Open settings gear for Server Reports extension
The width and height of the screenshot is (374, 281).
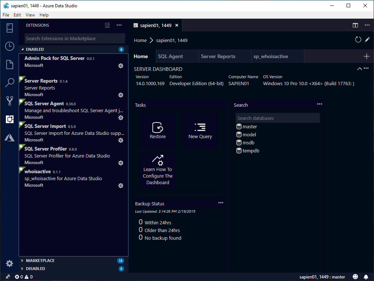coord(121,95)
